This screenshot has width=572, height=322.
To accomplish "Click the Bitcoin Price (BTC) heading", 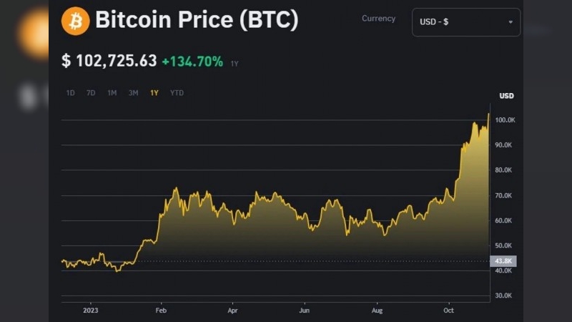I will coord(197,21).
